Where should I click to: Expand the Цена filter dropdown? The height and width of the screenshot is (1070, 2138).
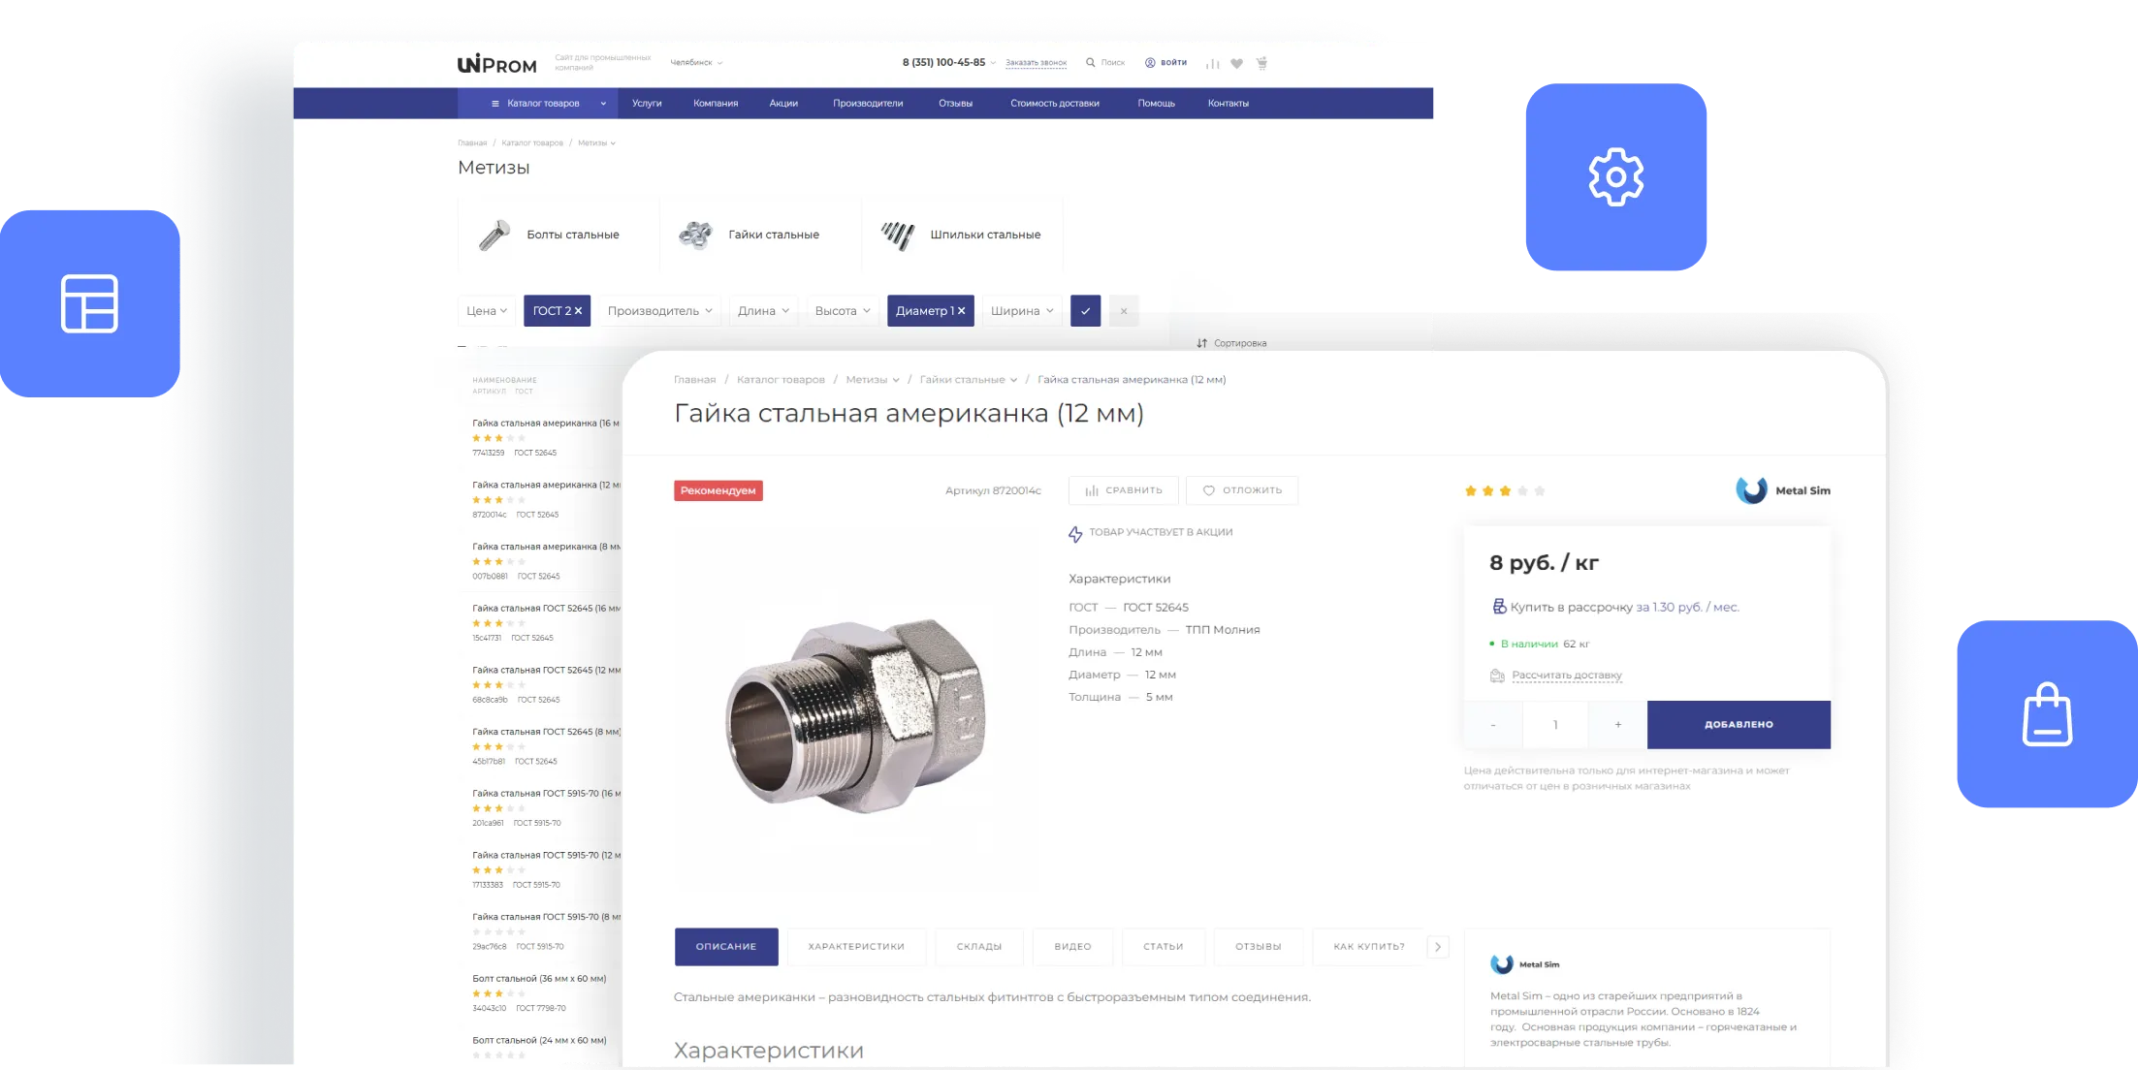(487, 311)
